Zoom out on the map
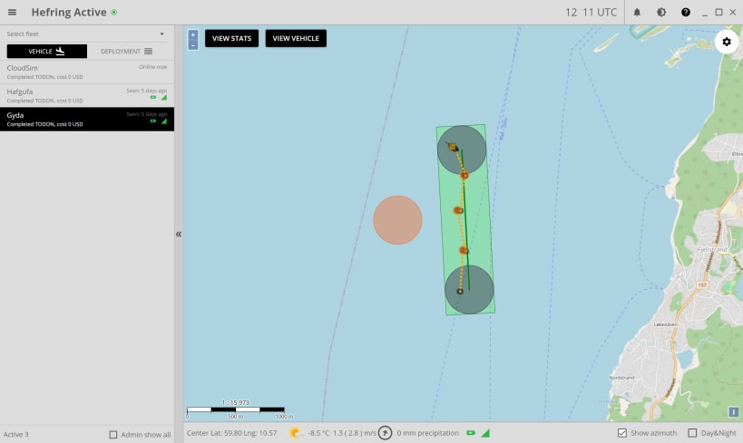This screenshot has width=743, height=443. tap(193, 45)
